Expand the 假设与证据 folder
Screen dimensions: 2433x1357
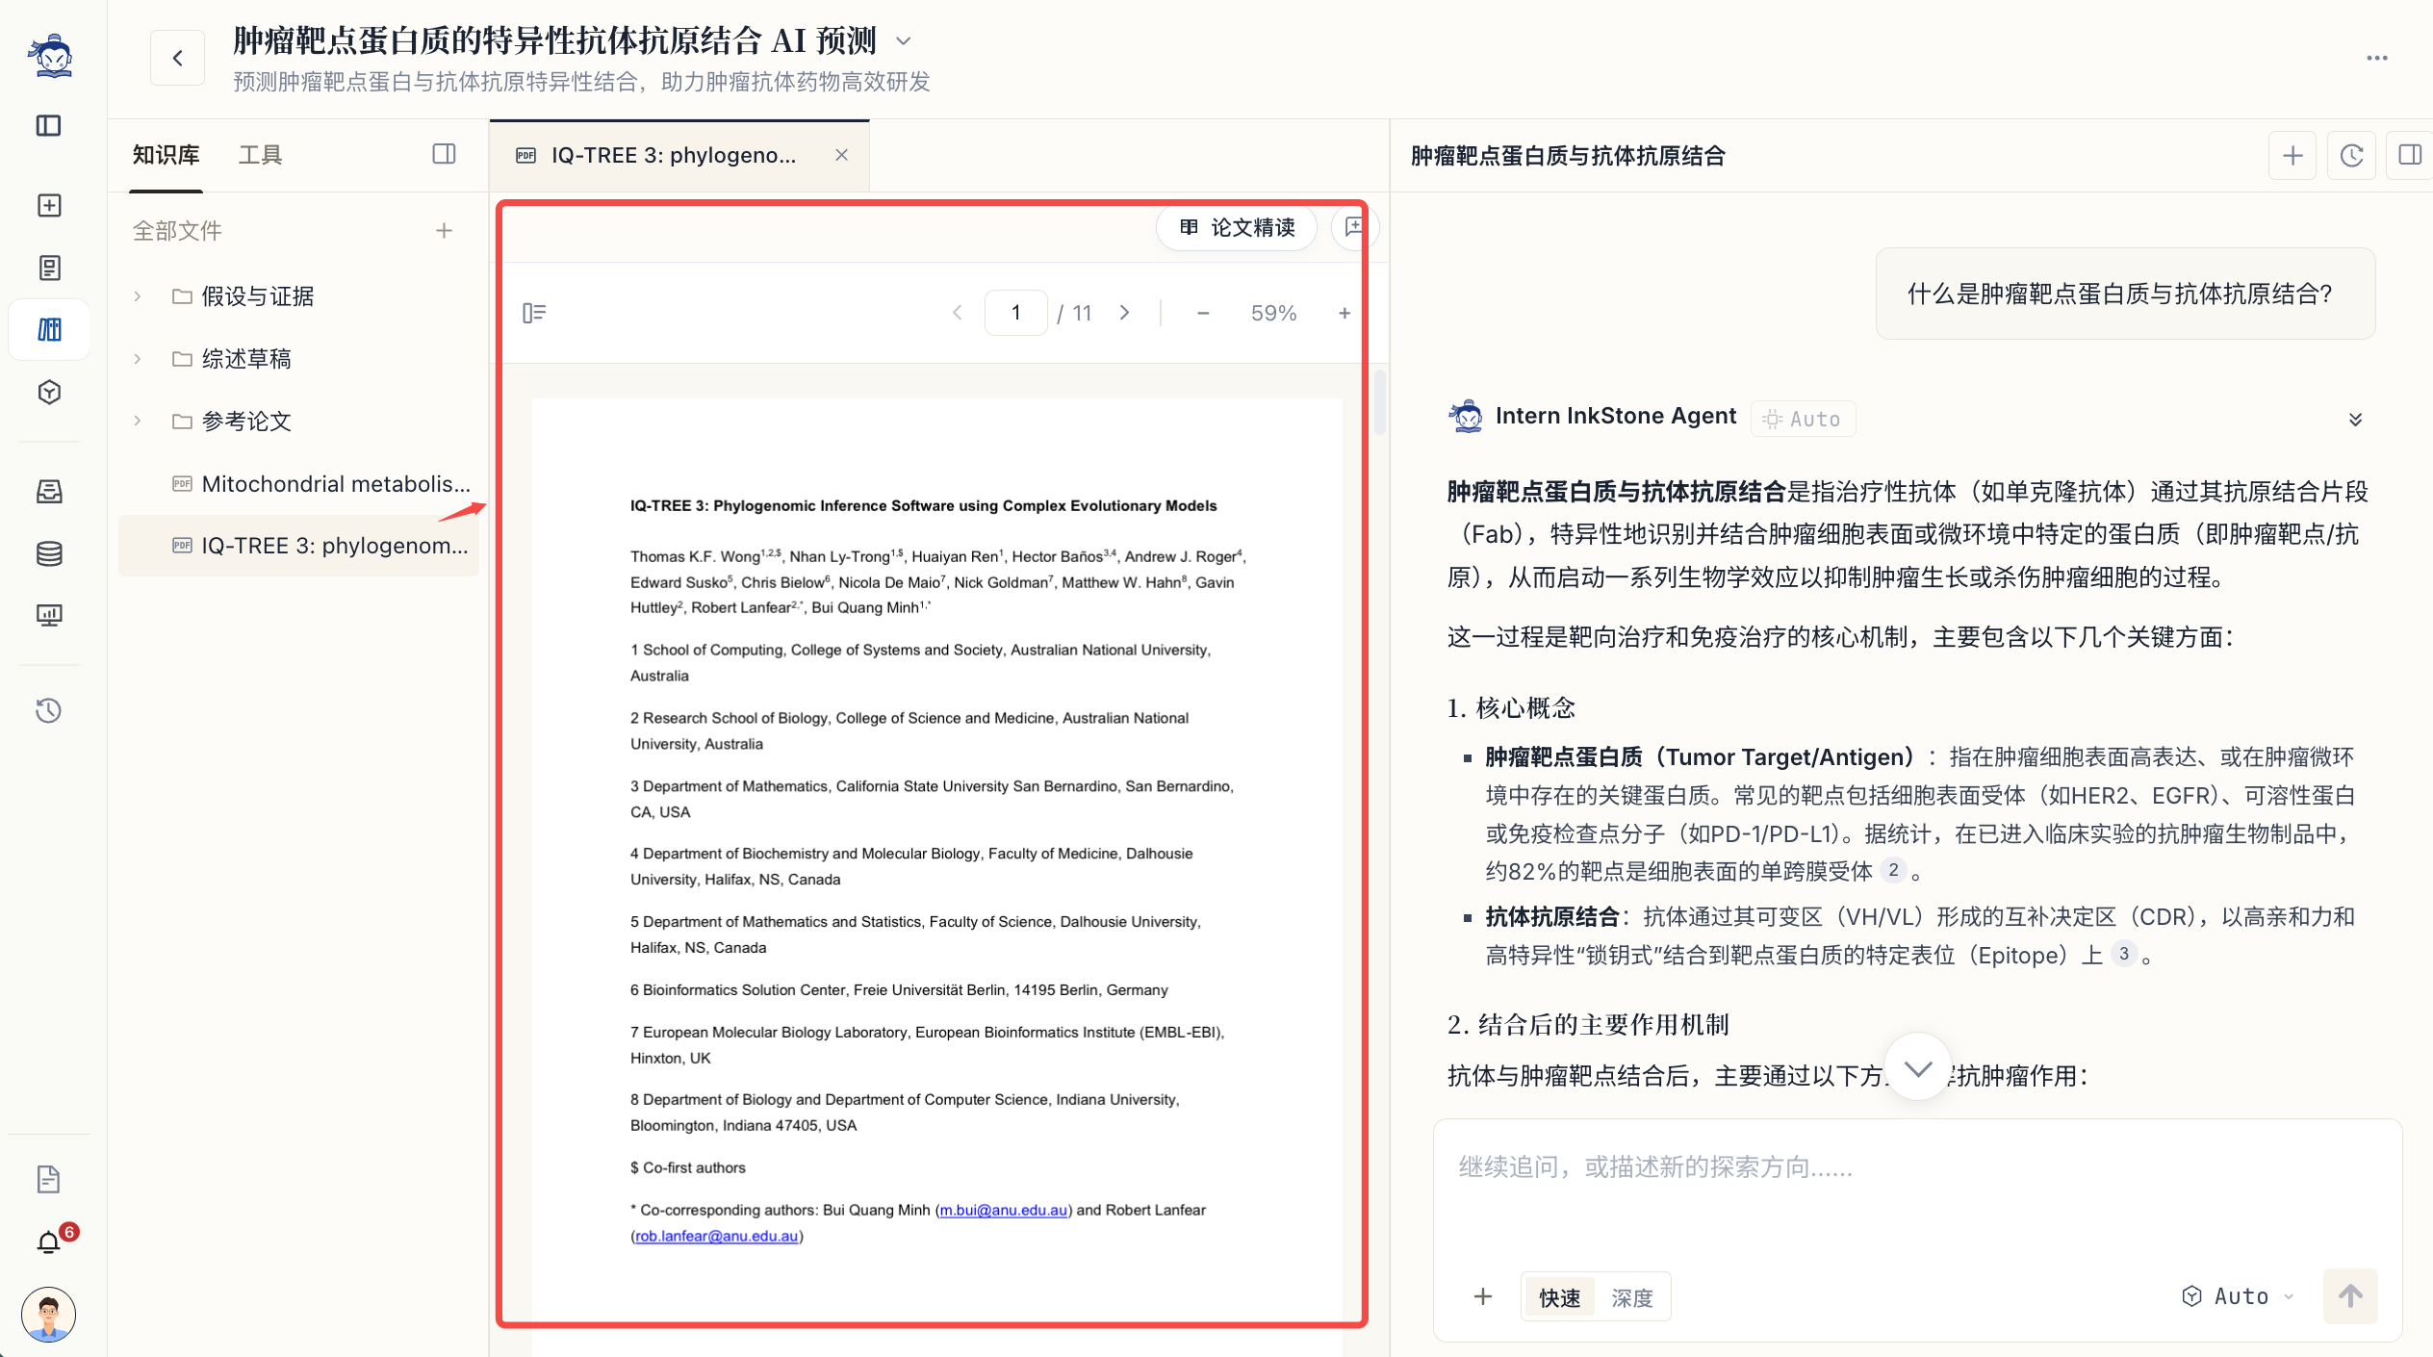click(x=138, y=296)
